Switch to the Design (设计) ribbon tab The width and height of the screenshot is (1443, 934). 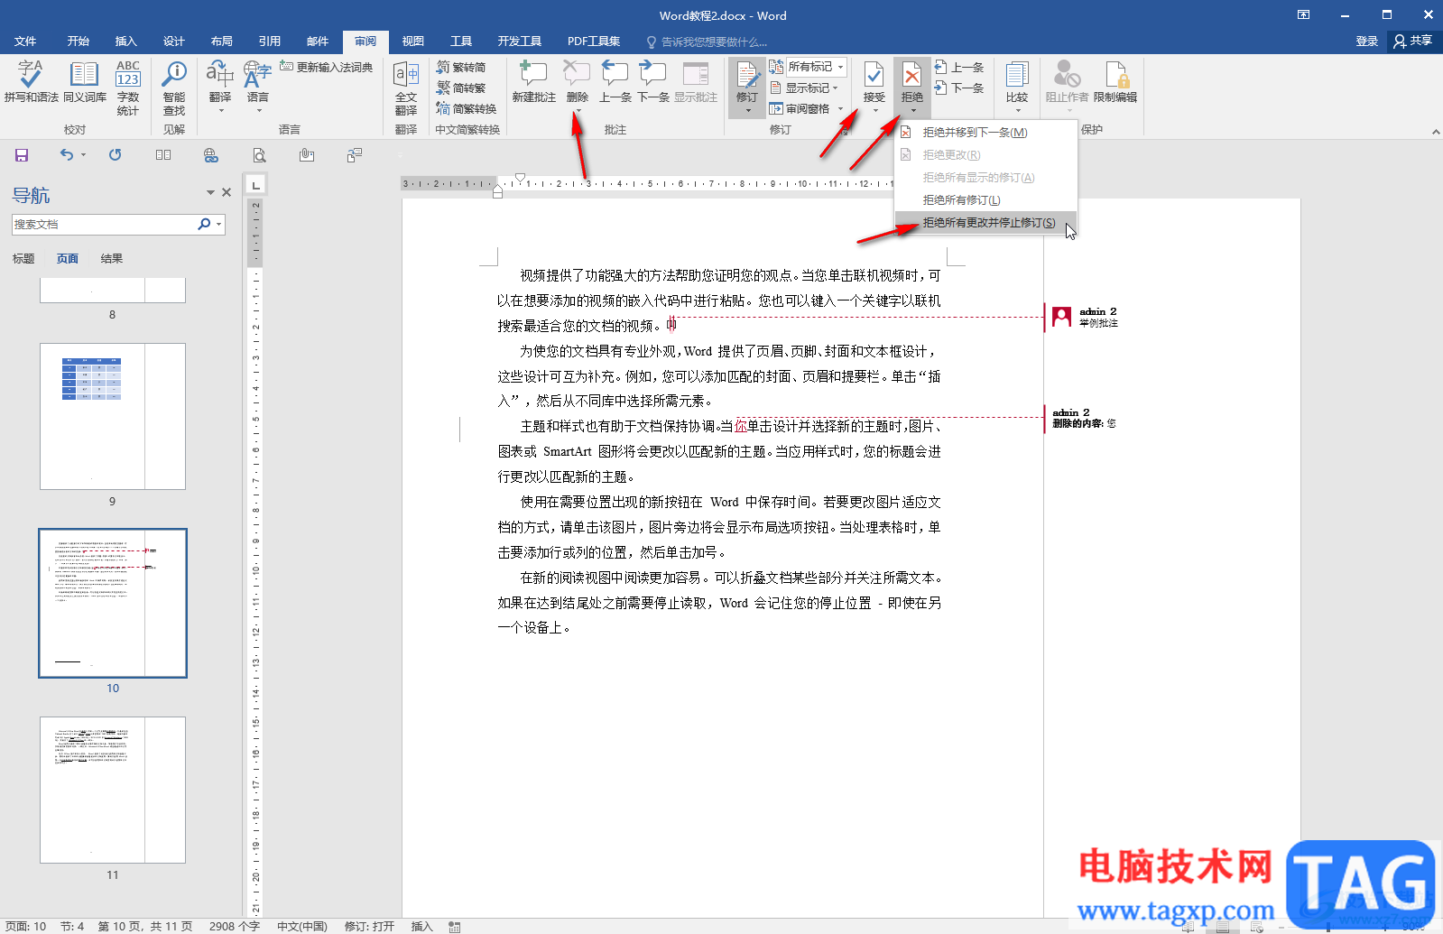tap(173, 42)
